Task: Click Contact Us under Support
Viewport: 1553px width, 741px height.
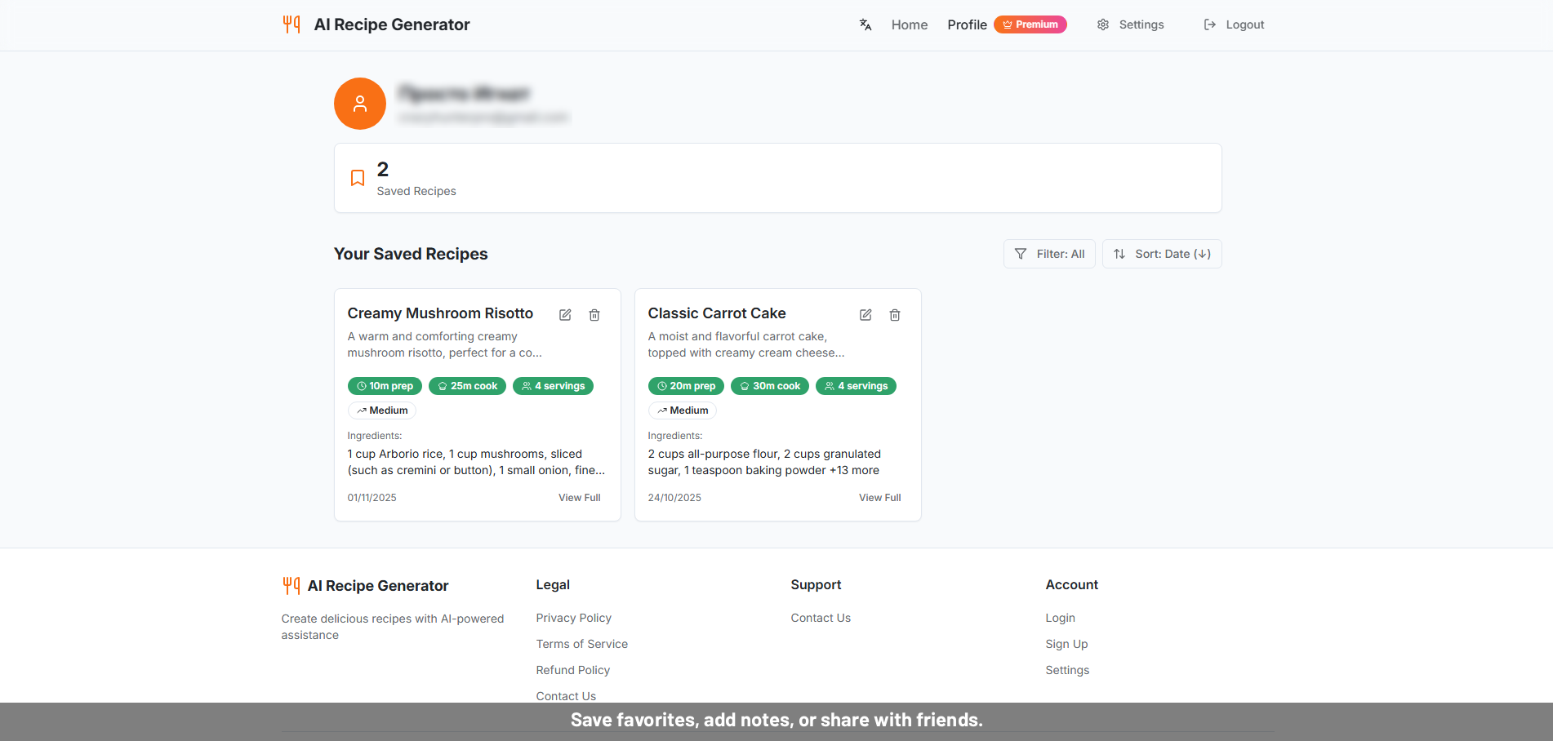Action: click(820, 618)
